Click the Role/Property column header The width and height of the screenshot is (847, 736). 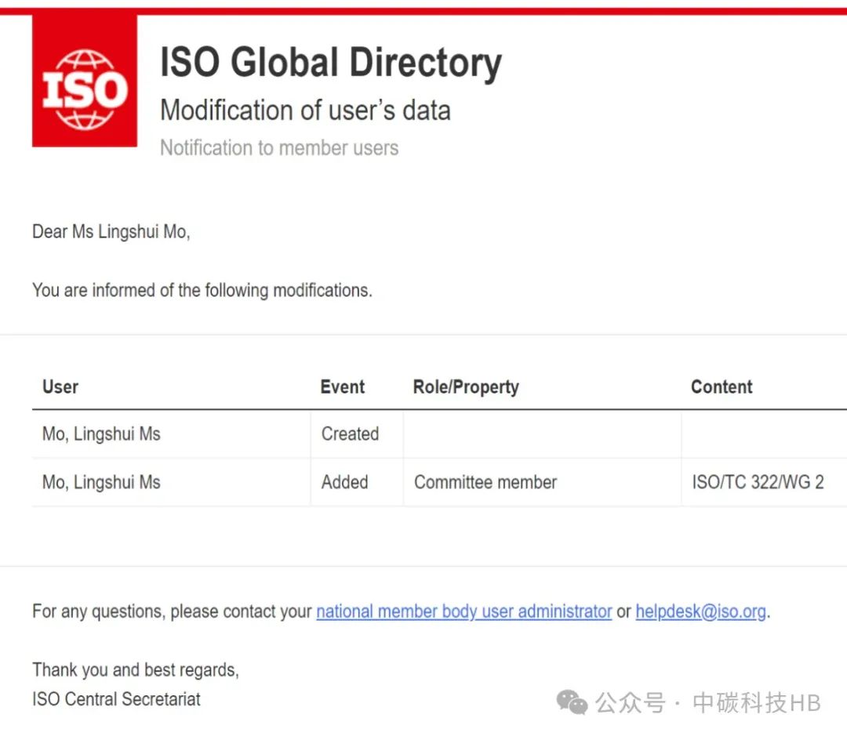[466, 386]
